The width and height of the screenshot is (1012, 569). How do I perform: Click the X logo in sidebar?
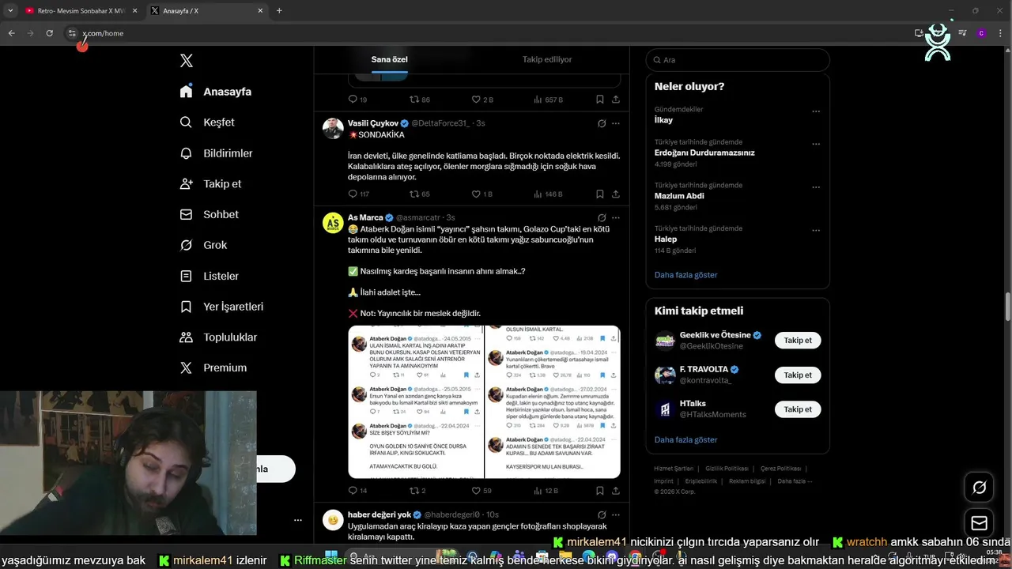pyautogui.click(x=187, y=61)
